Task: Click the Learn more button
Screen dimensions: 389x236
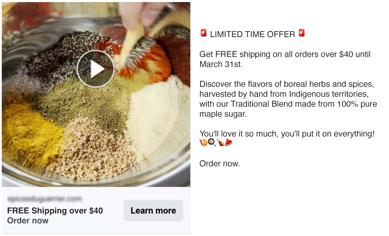Action: pos(153,211)
